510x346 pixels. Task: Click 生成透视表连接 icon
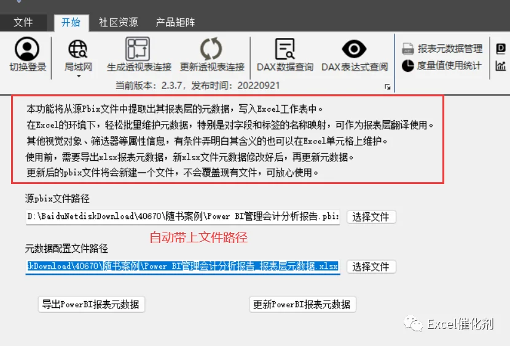tap(138, 48)
